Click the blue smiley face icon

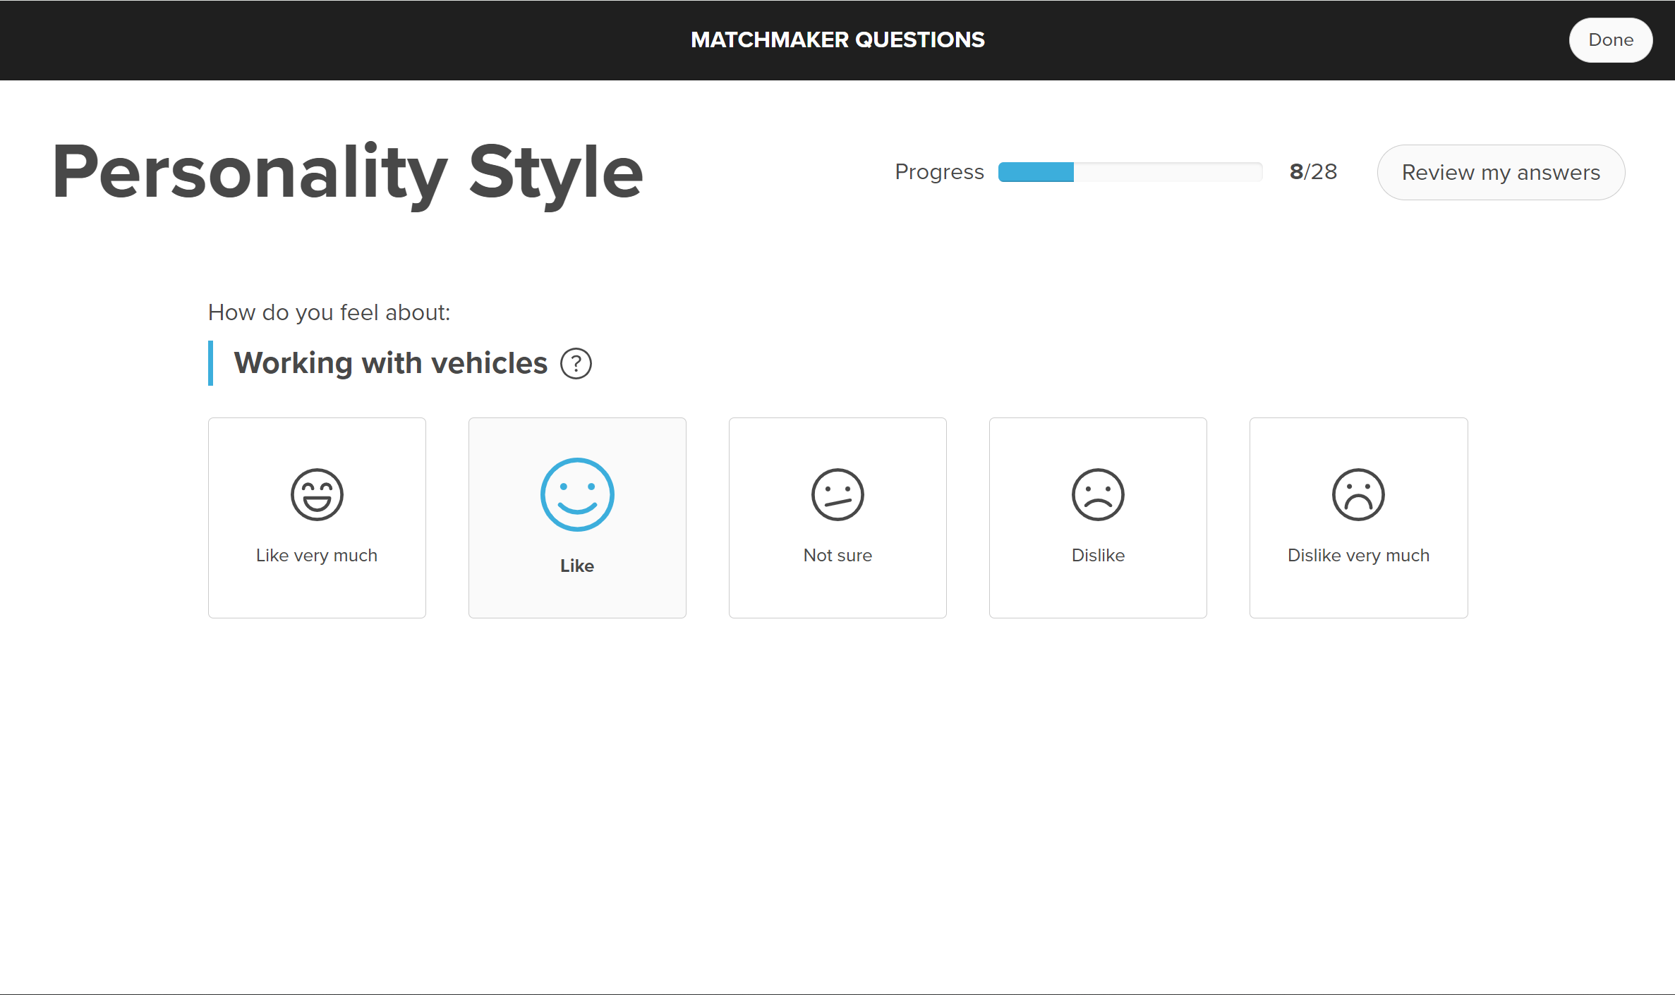[x=577, y=494]
